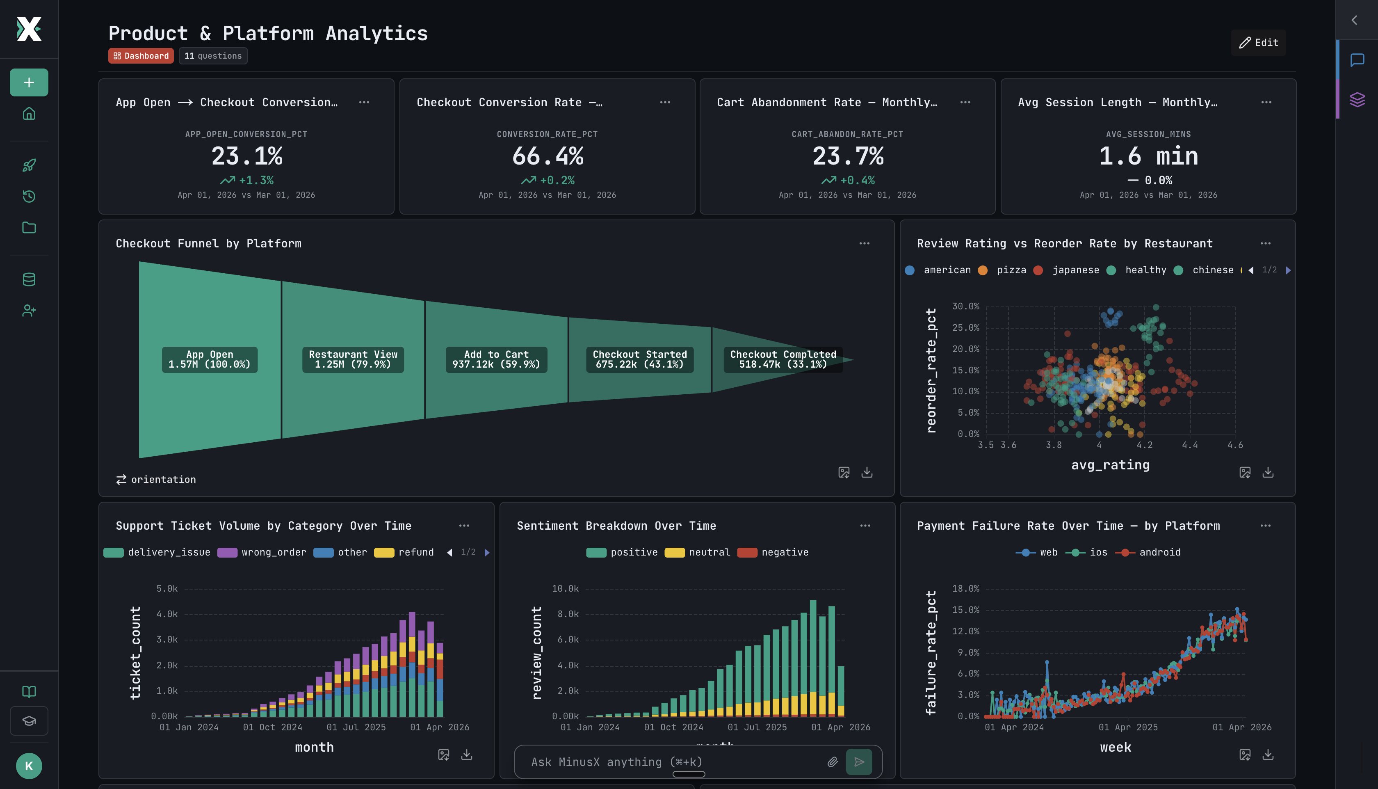Screen dimensions: 1378x789
Task: Toggle android series in payment failure legend
Action: coord(1148,552)
